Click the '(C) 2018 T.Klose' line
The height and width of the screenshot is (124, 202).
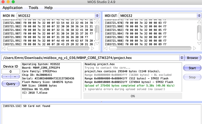coord(35,93)
